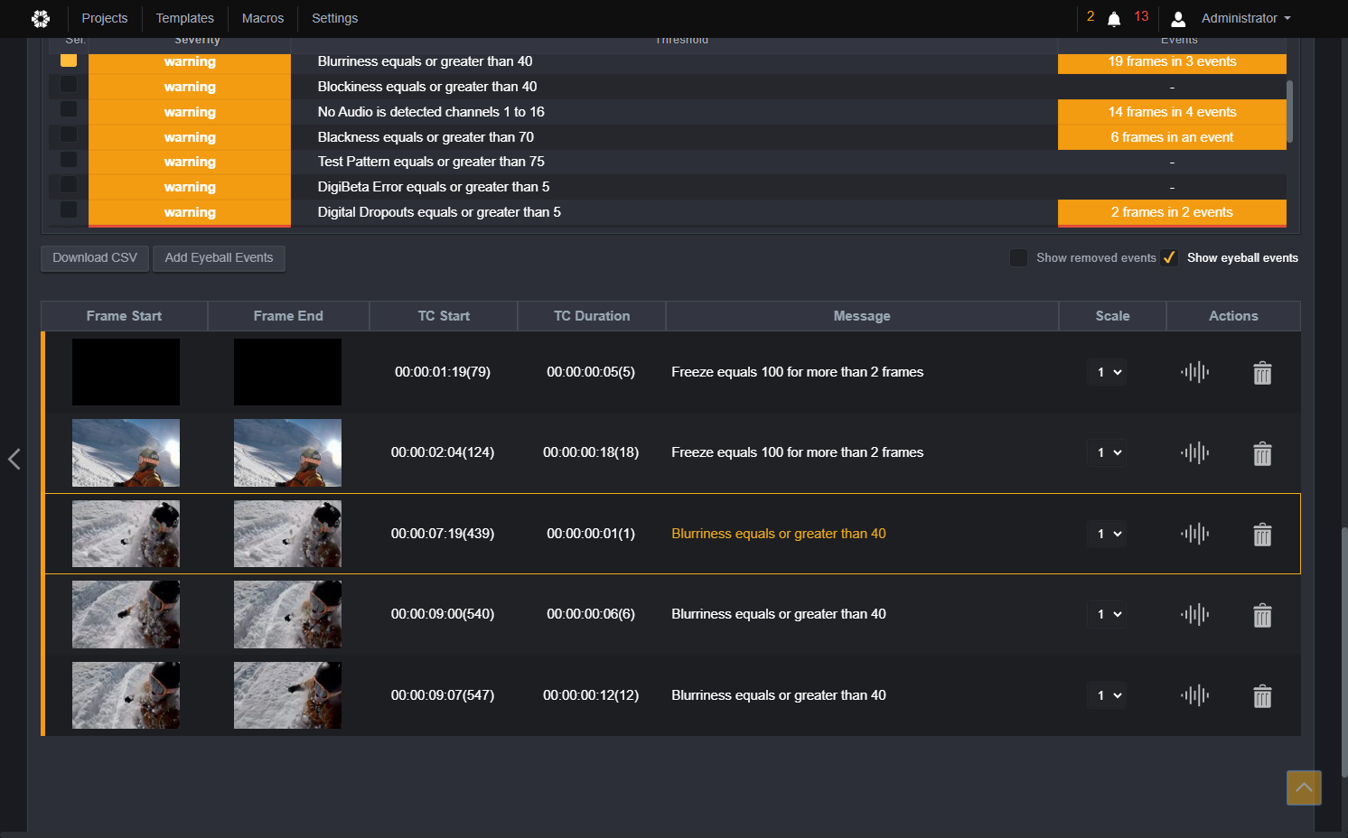This screenshot has height=838, width=1348.
Task: Click the '14 frames in 4 events' link
Action: pos(1172,112)
